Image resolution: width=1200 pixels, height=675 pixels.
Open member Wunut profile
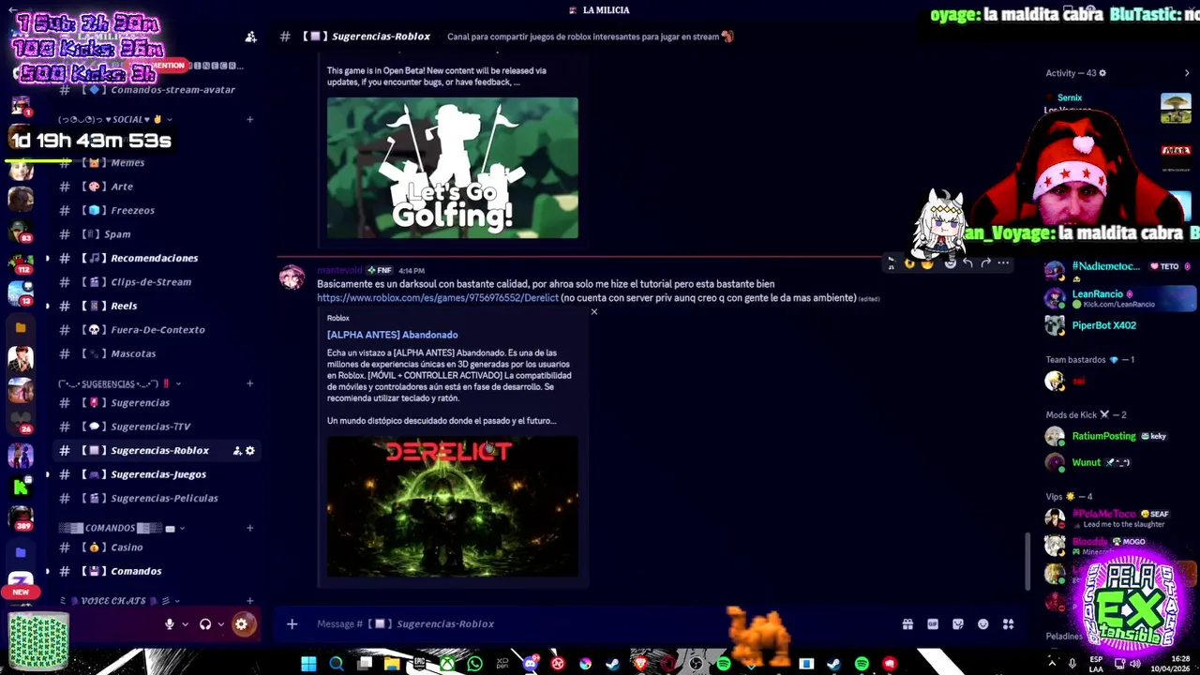tap(1120, 462)
